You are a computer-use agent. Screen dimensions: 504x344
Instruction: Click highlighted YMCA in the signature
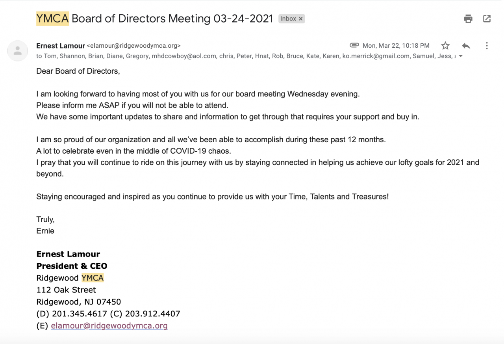[93, 278]
